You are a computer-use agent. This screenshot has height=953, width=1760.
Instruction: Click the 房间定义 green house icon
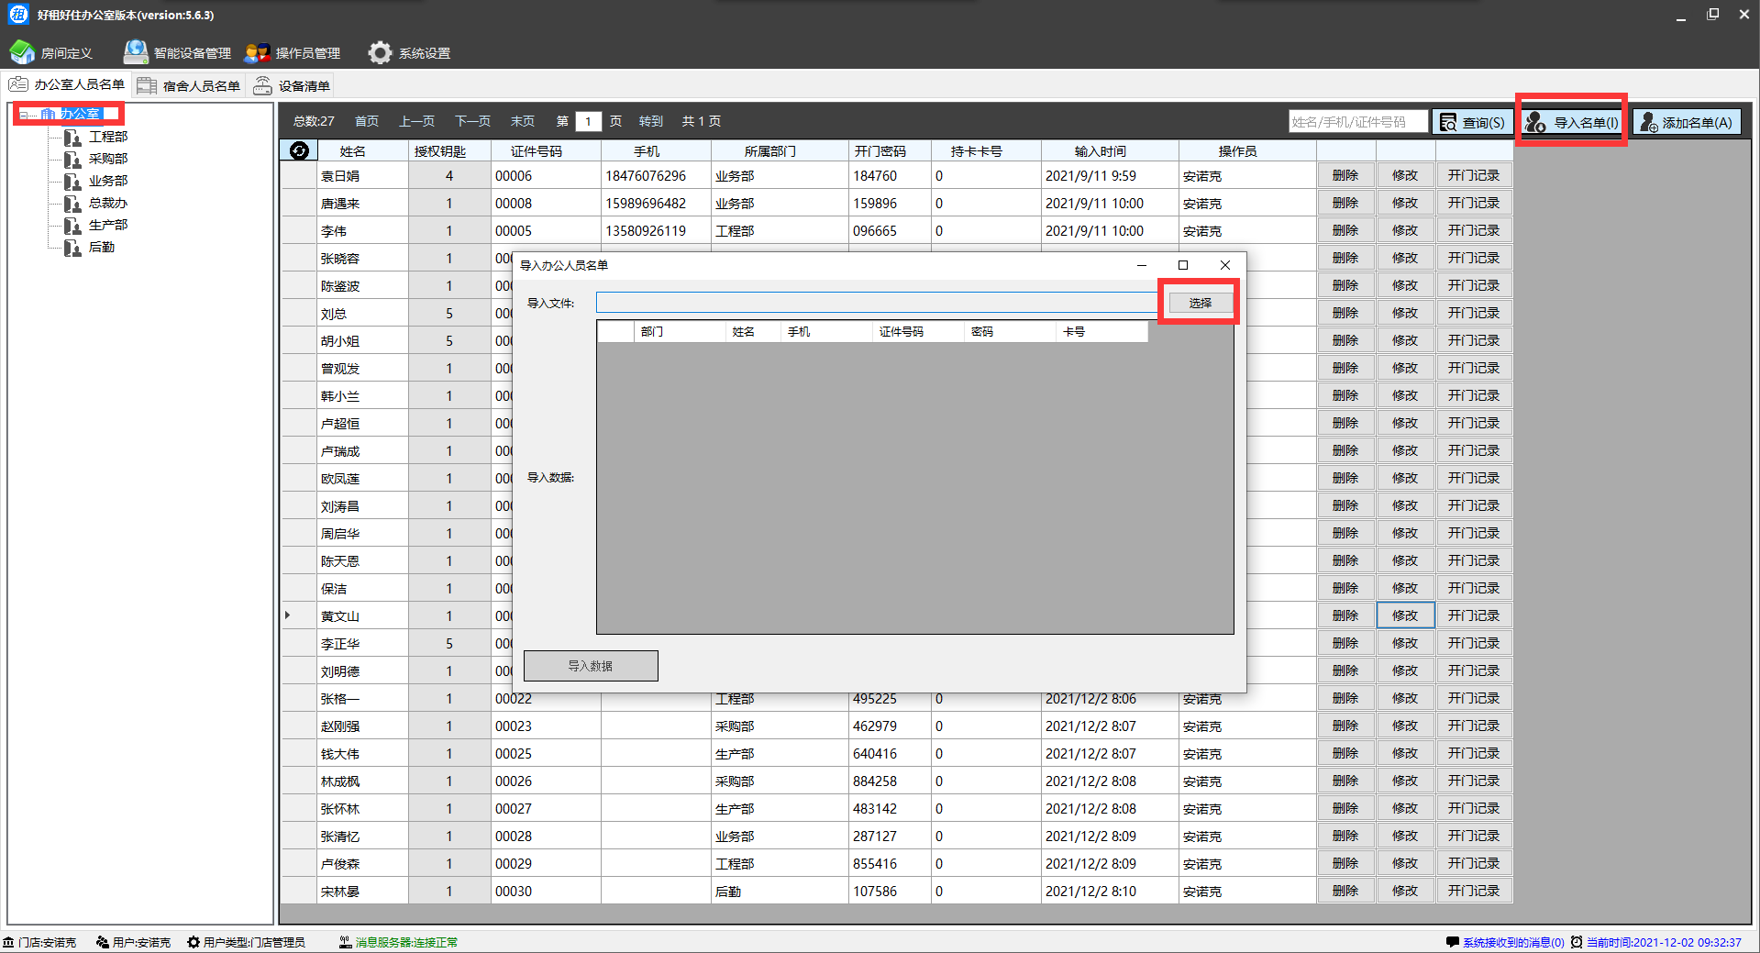(x=22, y=52)
